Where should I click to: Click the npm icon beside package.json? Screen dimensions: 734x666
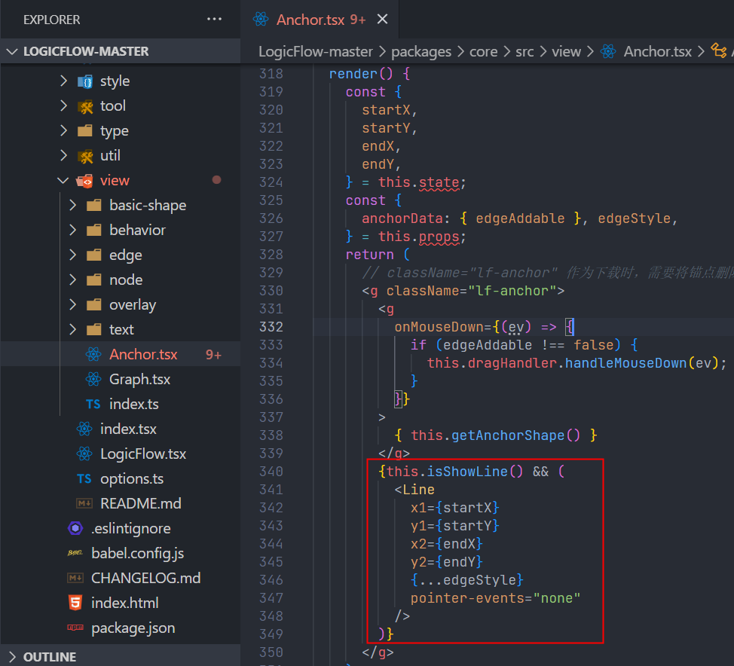[75, 628]
